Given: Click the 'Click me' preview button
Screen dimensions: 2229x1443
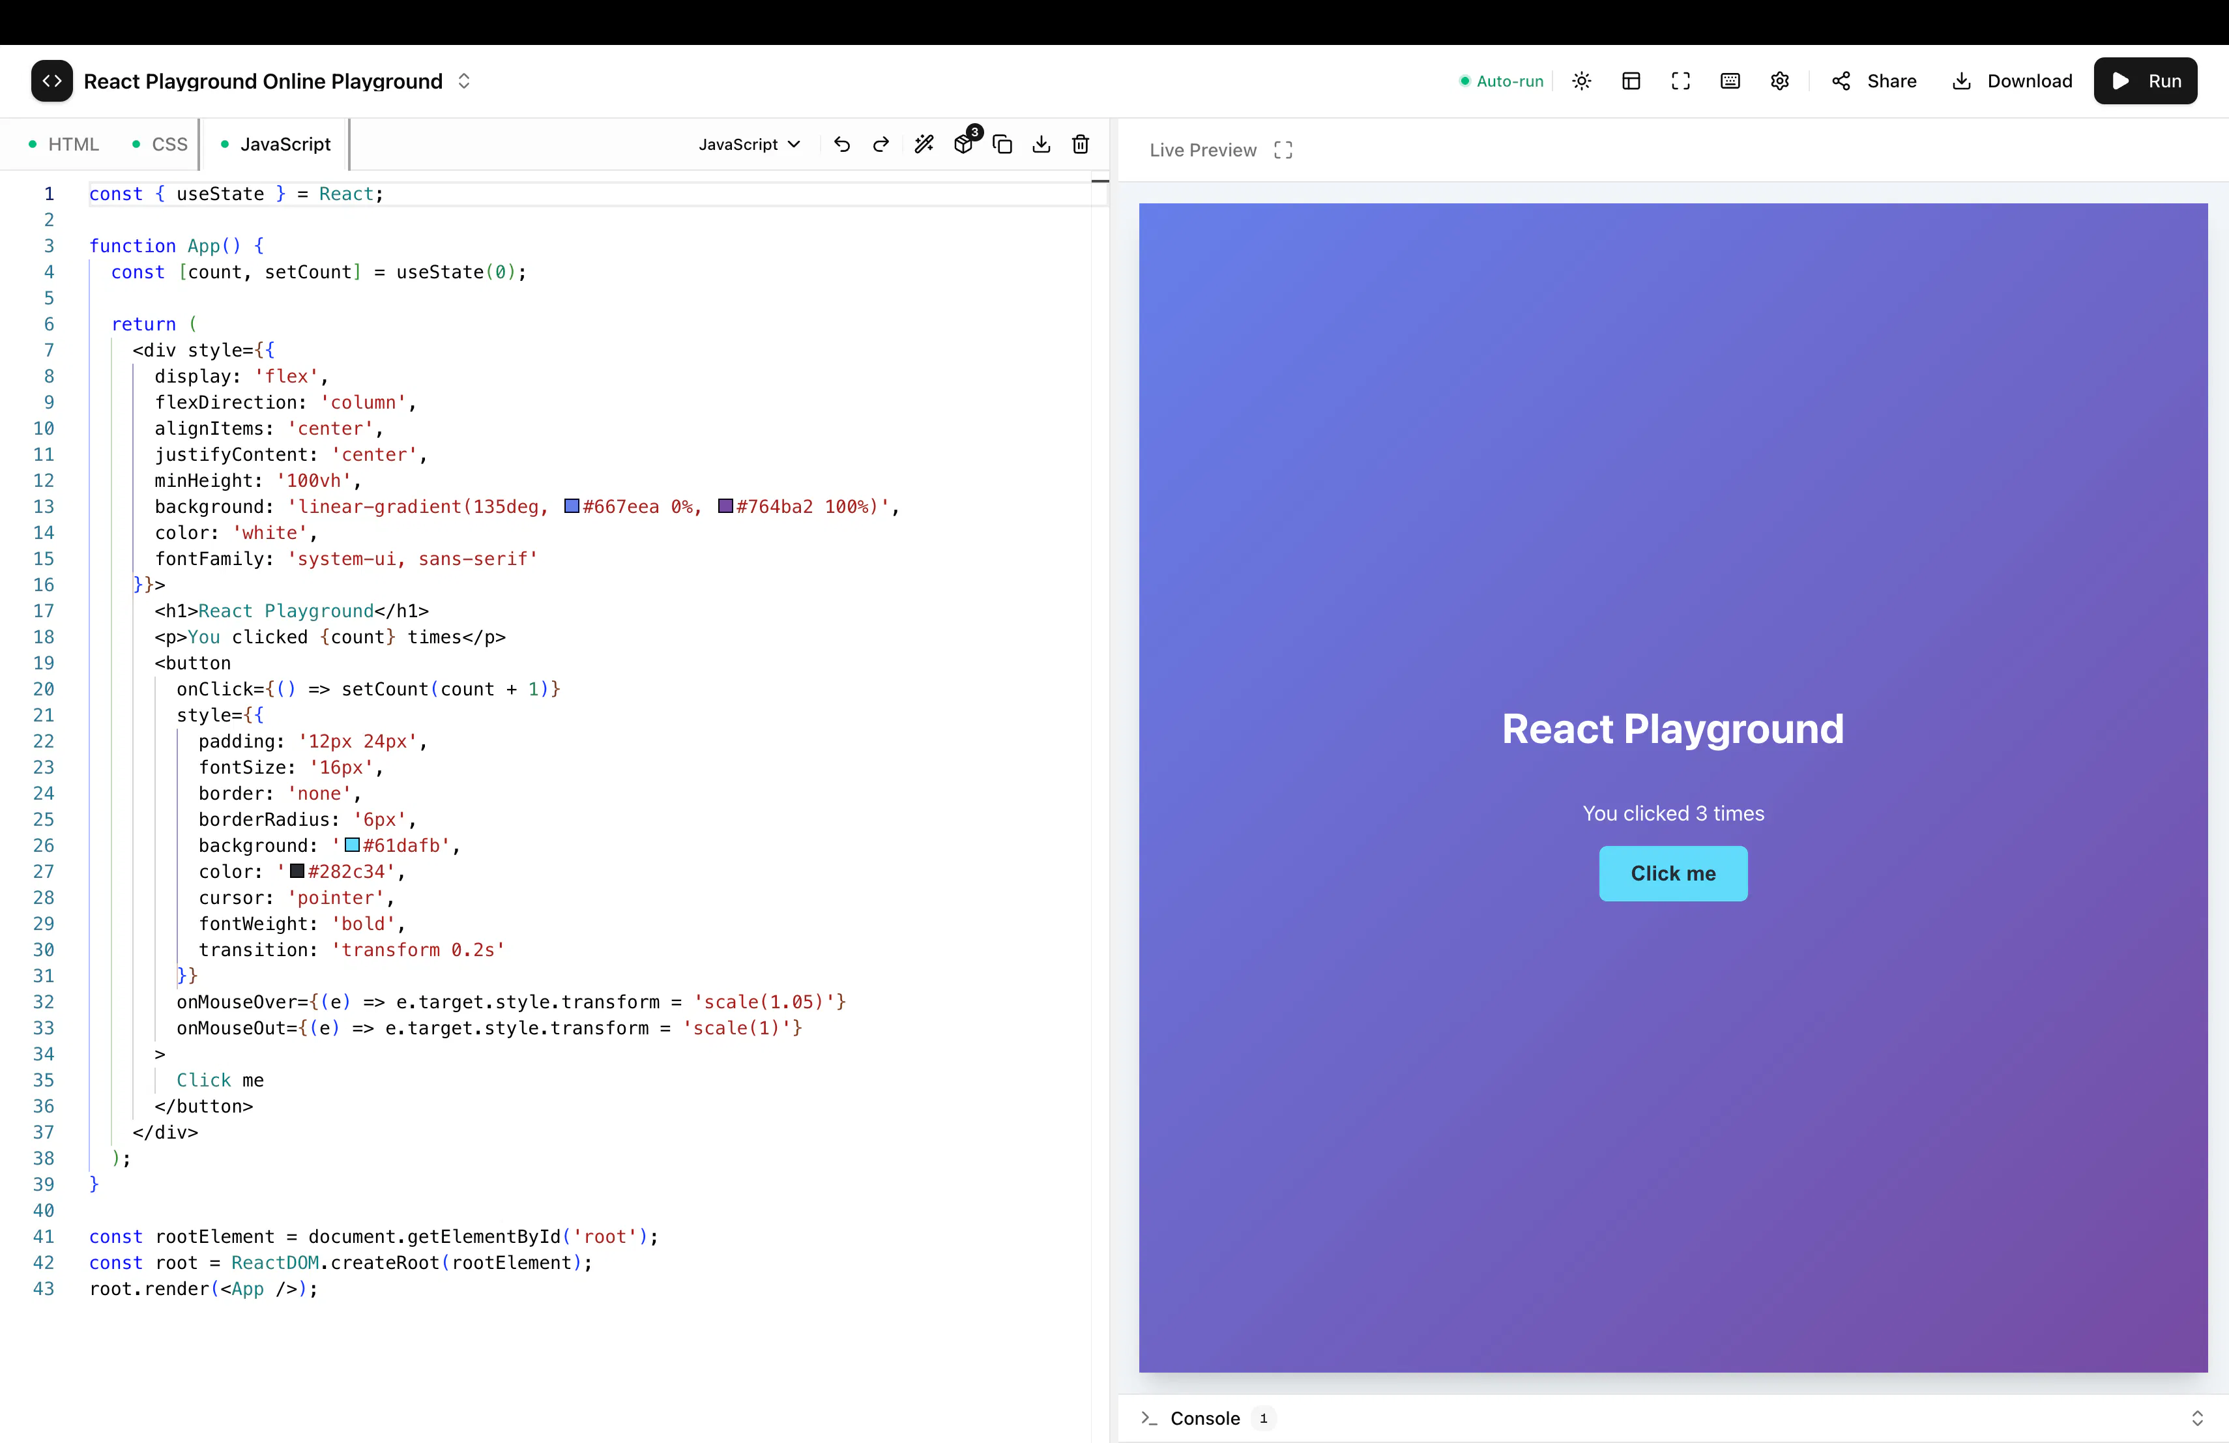Looking at the screenshot, I should [1674, 873].
